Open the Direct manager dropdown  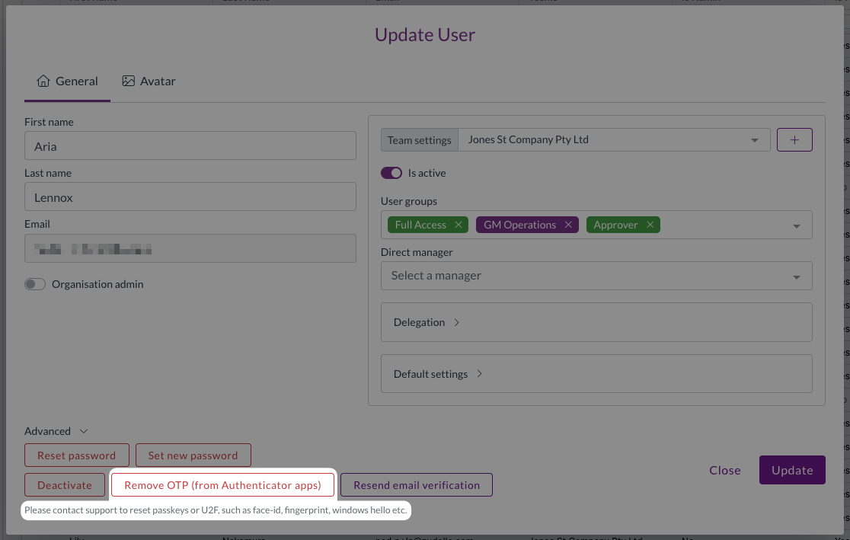tap(596, 276)
